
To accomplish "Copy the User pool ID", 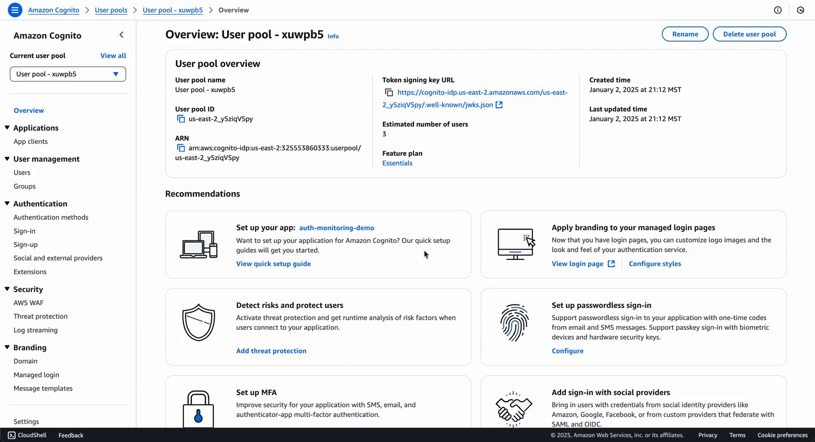I will pos(180,119).
